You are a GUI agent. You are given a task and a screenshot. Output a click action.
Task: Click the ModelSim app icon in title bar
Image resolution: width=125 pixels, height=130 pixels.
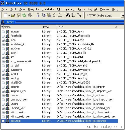2,3
